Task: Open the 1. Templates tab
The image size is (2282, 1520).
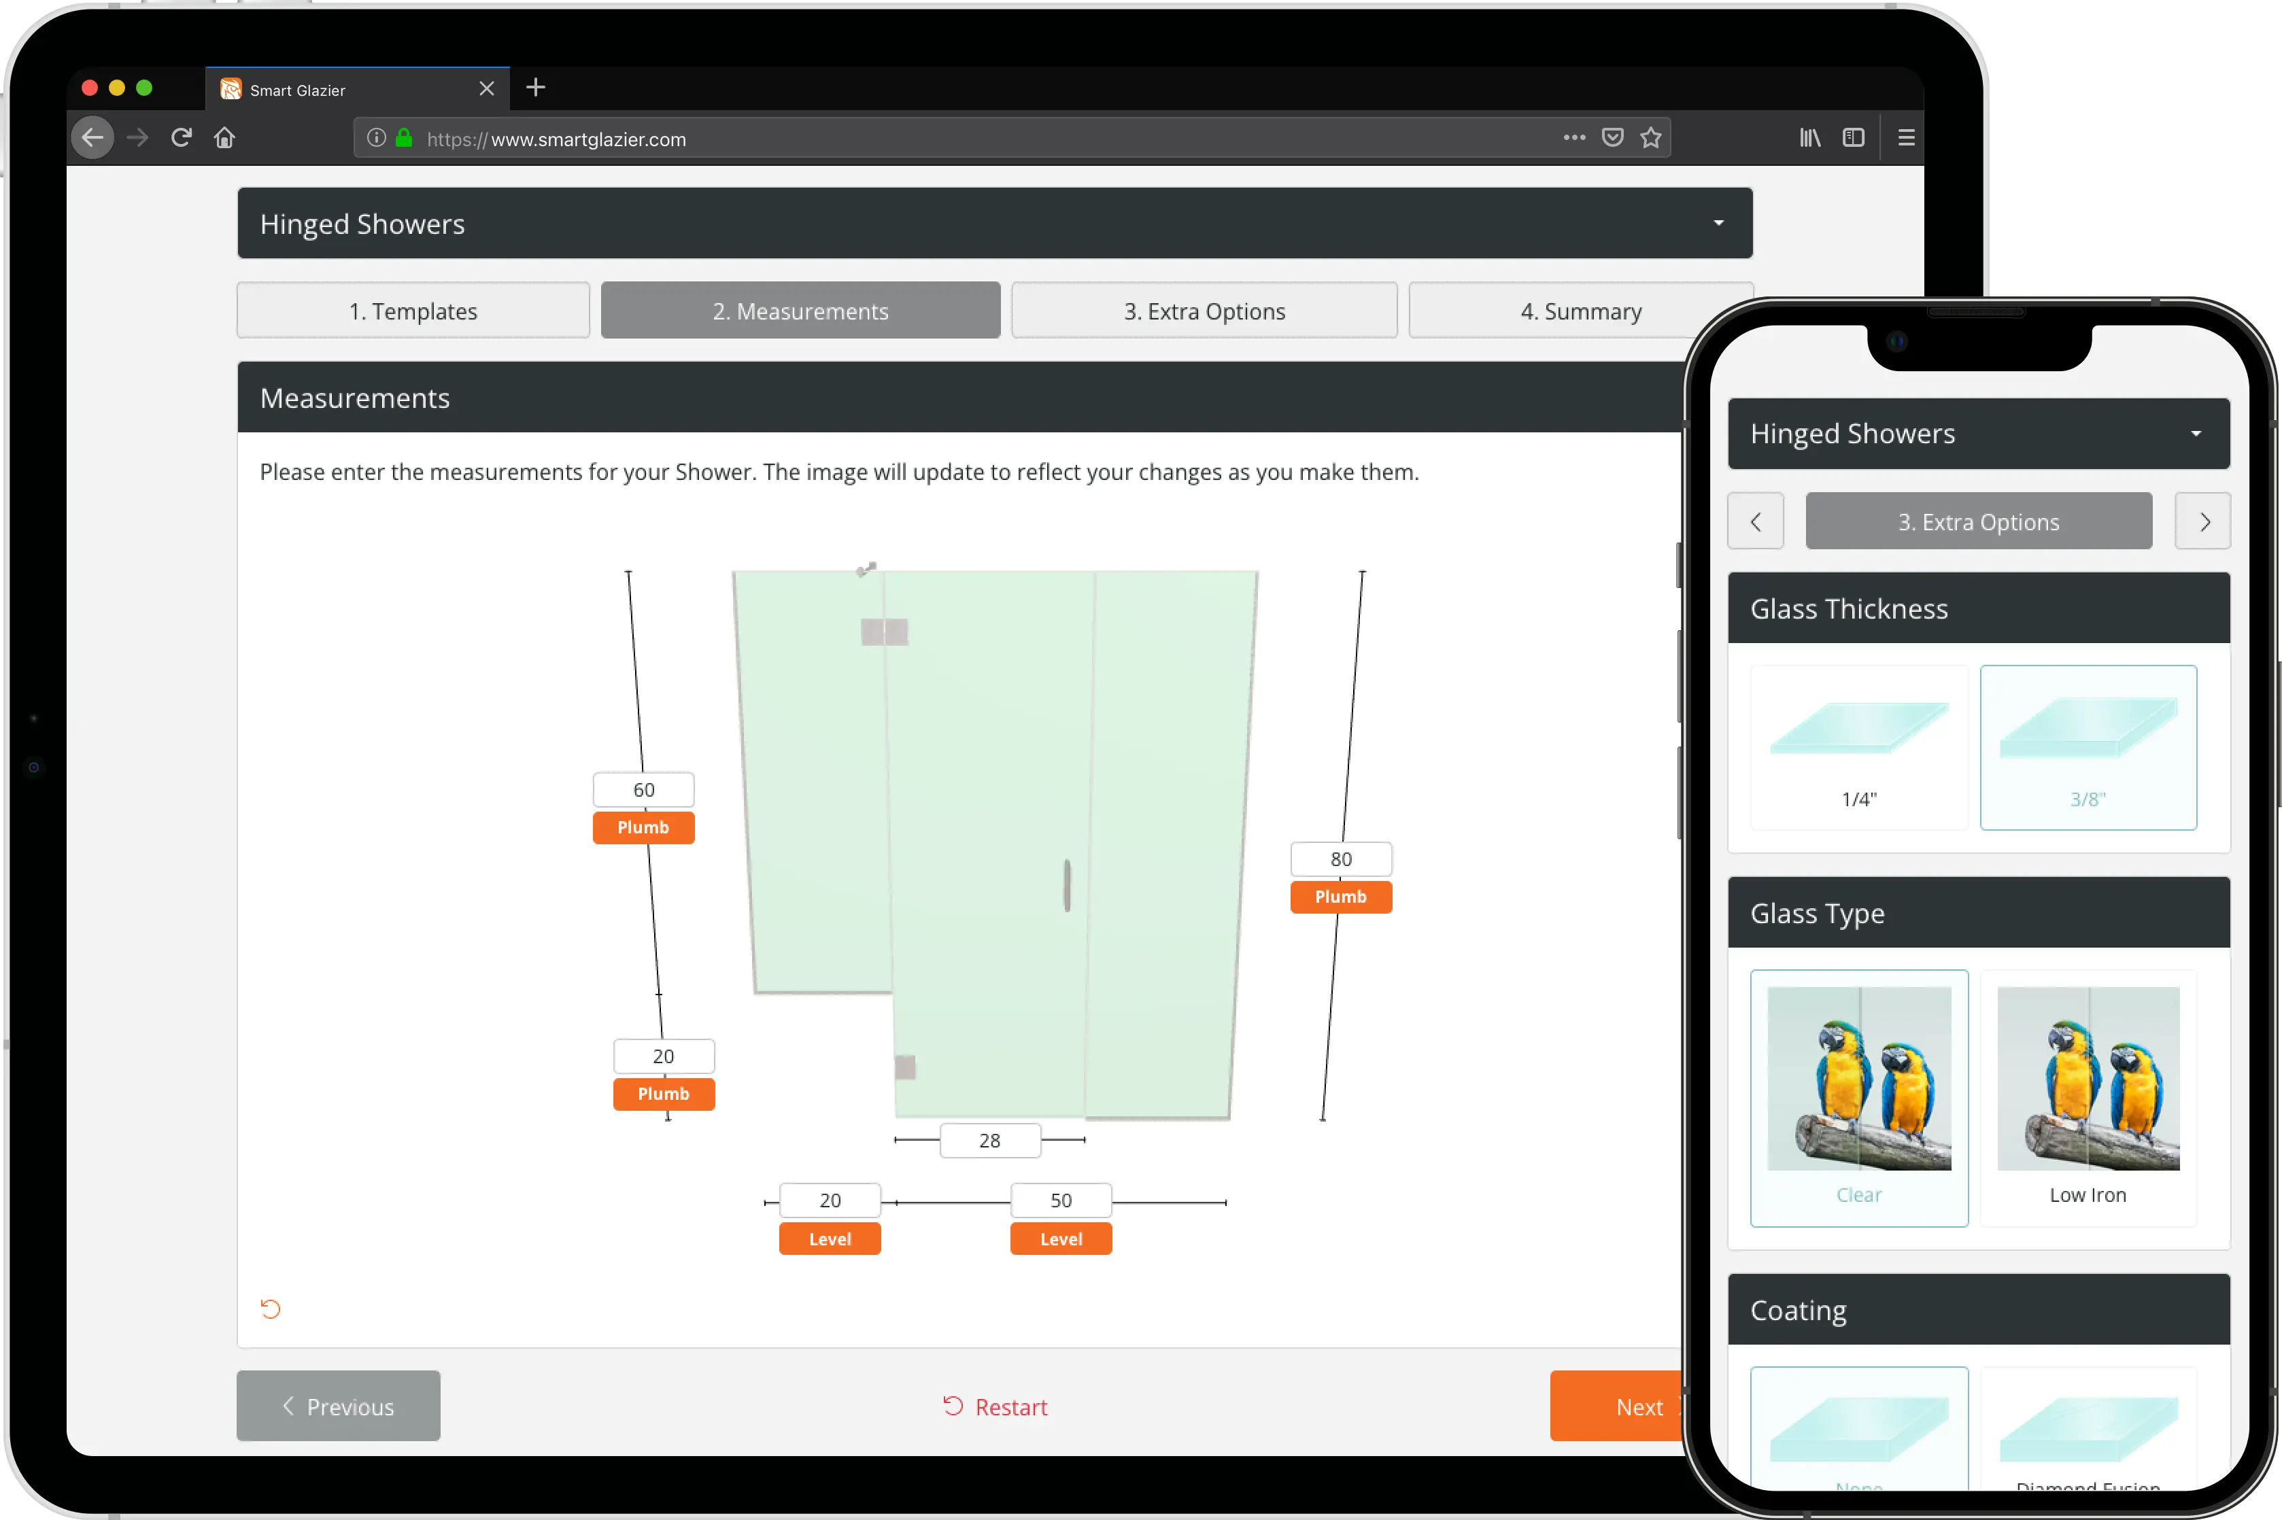Action: click(413, 311)
